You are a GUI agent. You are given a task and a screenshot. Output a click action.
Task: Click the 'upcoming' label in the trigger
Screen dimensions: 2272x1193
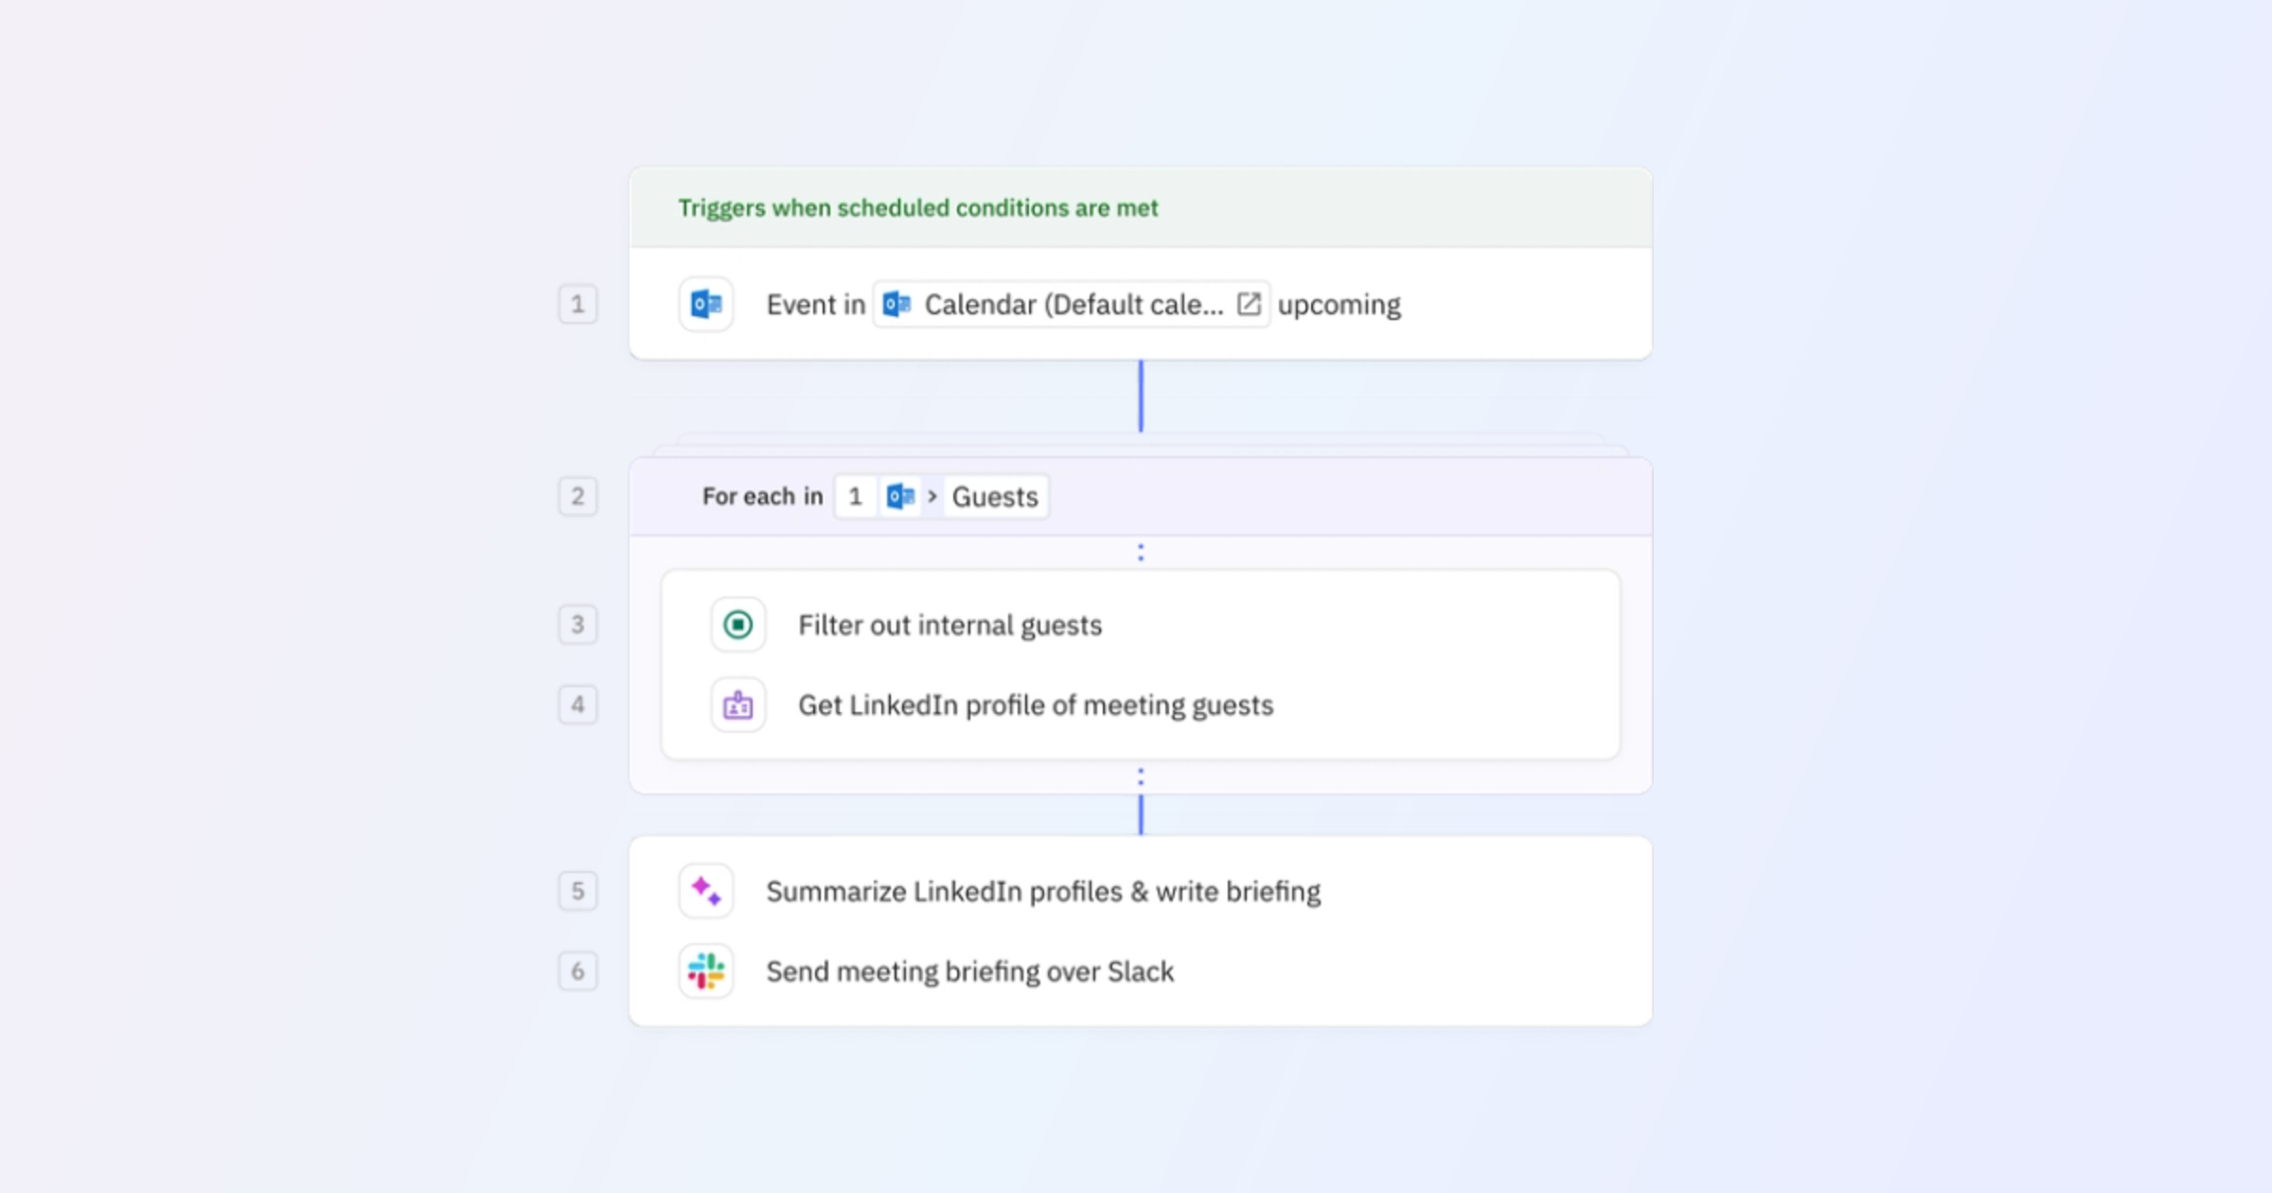(1340, 304)
